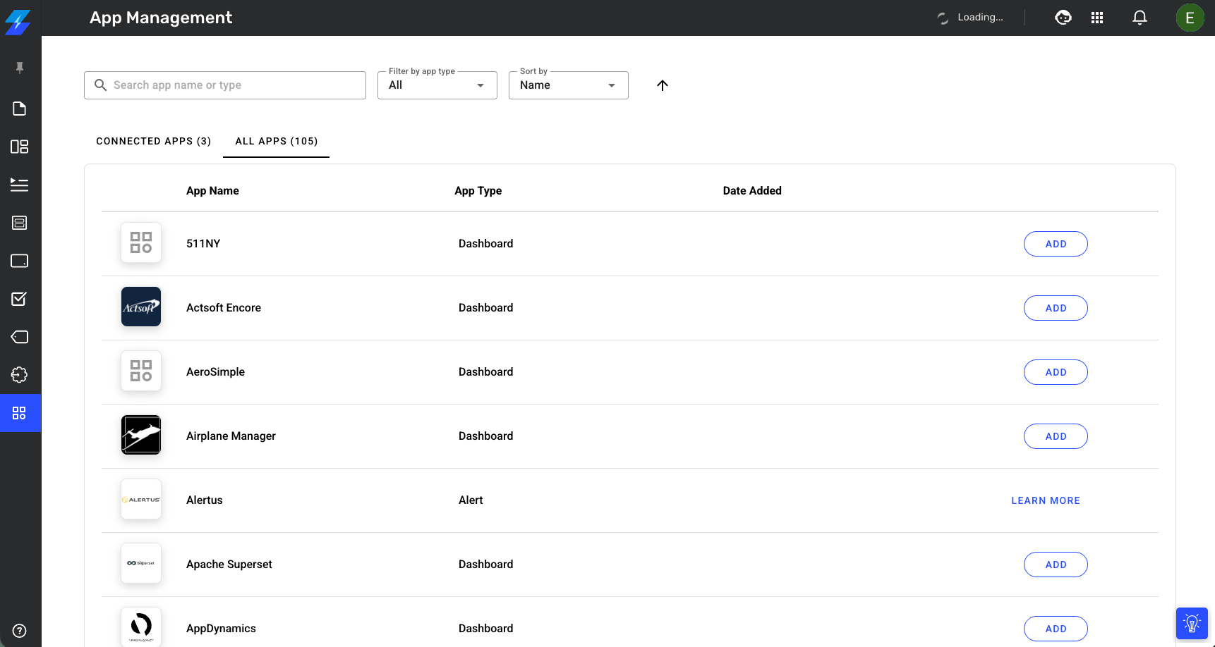Click the Apache Superset name text
1215x647 pixels.
[229, 565]
